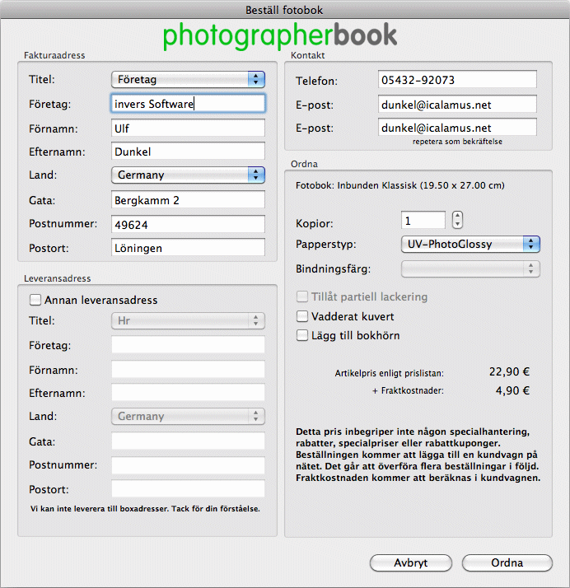
Task: Enable the Annan leveransadress checkbox
Action: tap(35, 300)
